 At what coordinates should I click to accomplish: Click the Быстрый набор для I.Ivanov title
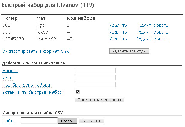48,5
